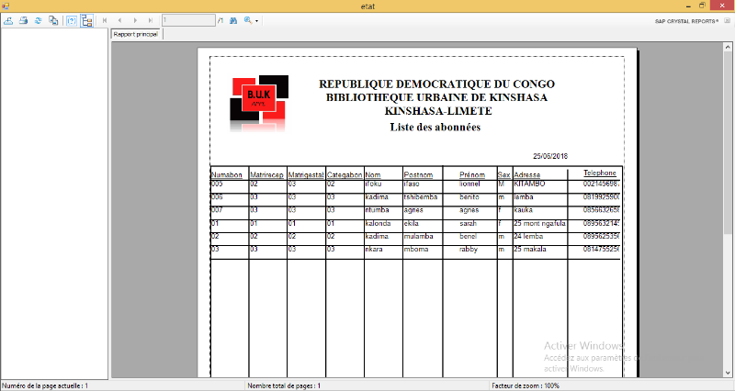Click the Facteur de zoom status text

(x=526, y=386)
